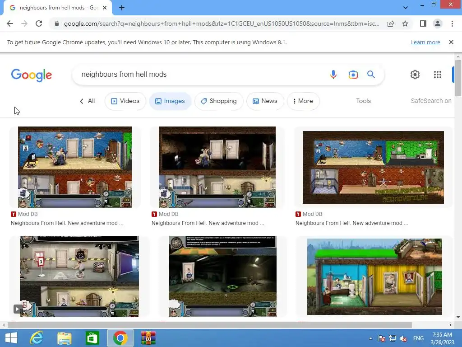
Task: View site info via padlock icon
Action: pyautogui.click(x=57, y=23)
